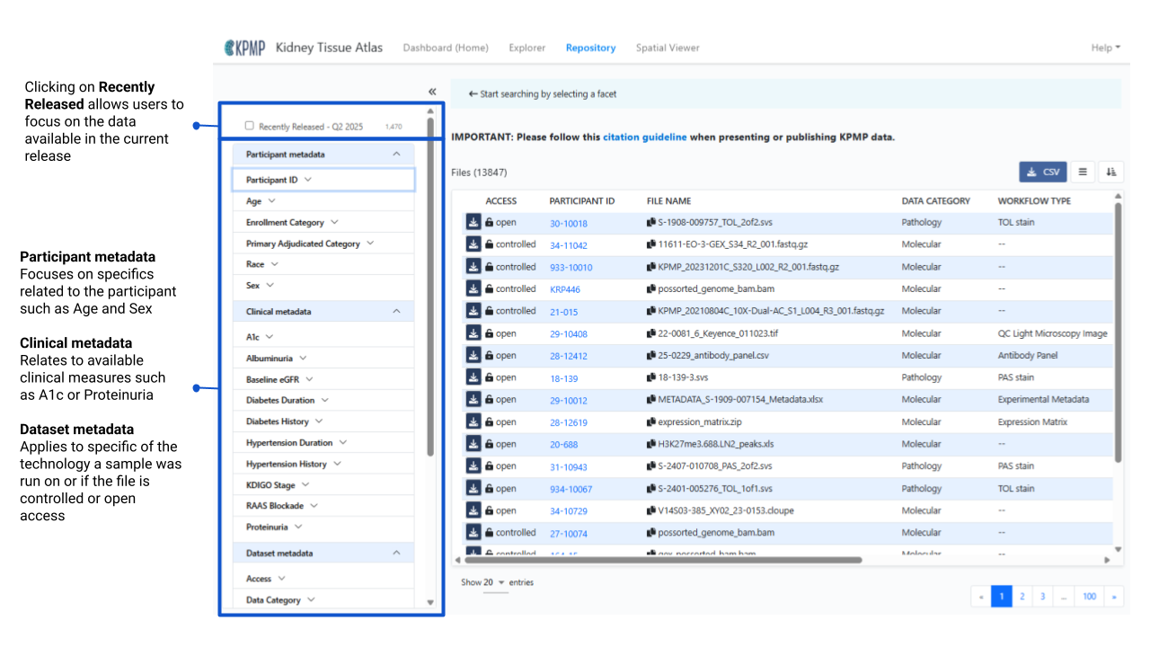Viewport: 1150px width, 647px height.
Task: Download the 18-139-3.svs file
Action: click(x=473, y=377)
